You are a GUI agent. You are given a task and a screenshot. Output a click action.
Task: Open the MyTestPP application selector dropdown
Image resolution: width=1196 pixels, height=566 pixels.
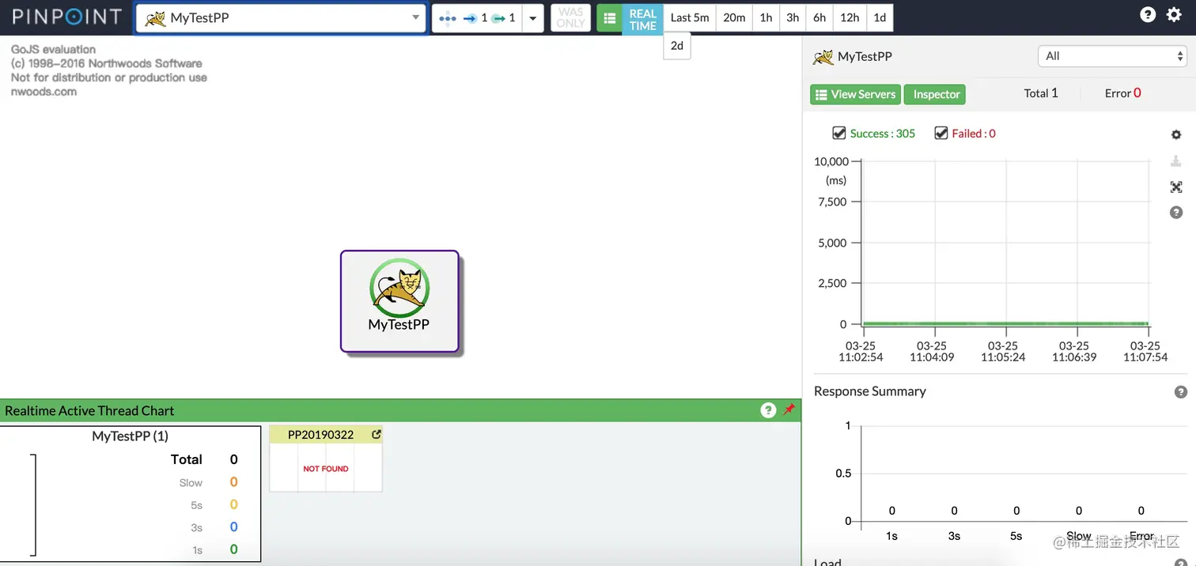[x=281, y=17]
